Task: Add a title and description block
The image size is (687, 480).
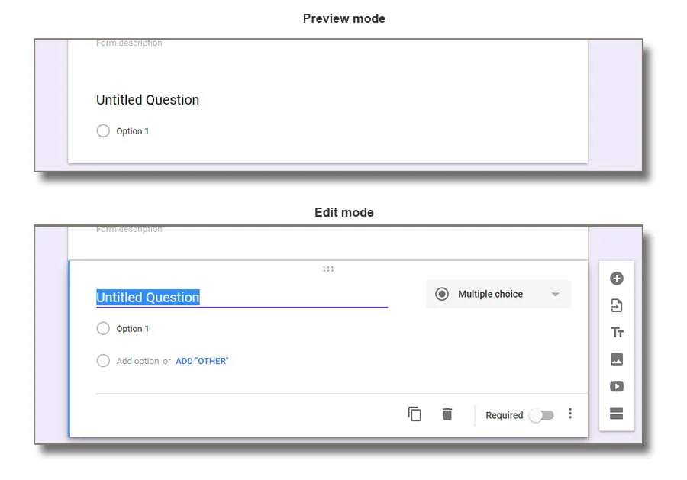Action: pos(617,333)
